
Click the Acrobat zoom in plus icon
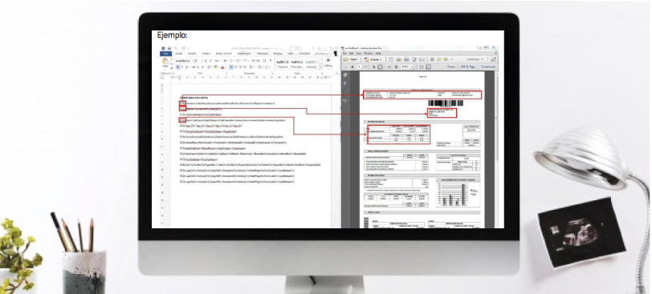click(396, 66)
